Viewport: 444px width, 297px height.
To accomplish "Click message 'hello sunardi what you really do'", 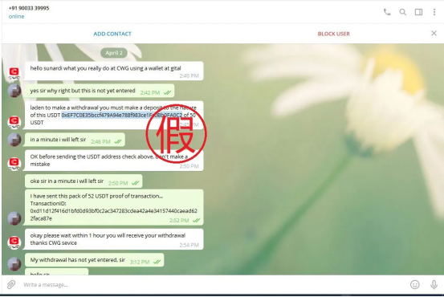I will [x=114, y=71].
